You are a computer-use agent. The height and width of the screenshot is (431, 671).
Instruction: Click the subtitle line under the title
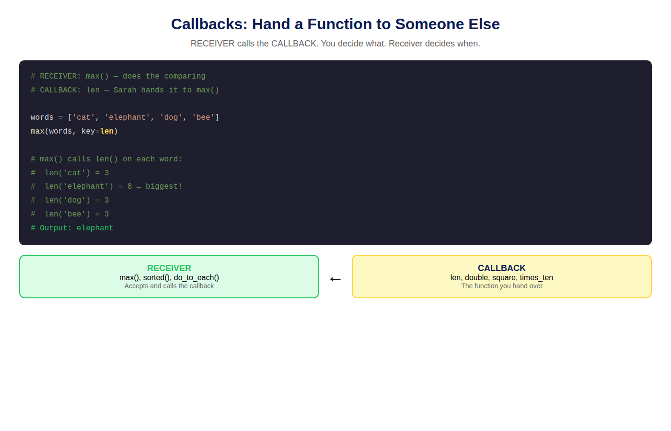[x=335, y=44]
